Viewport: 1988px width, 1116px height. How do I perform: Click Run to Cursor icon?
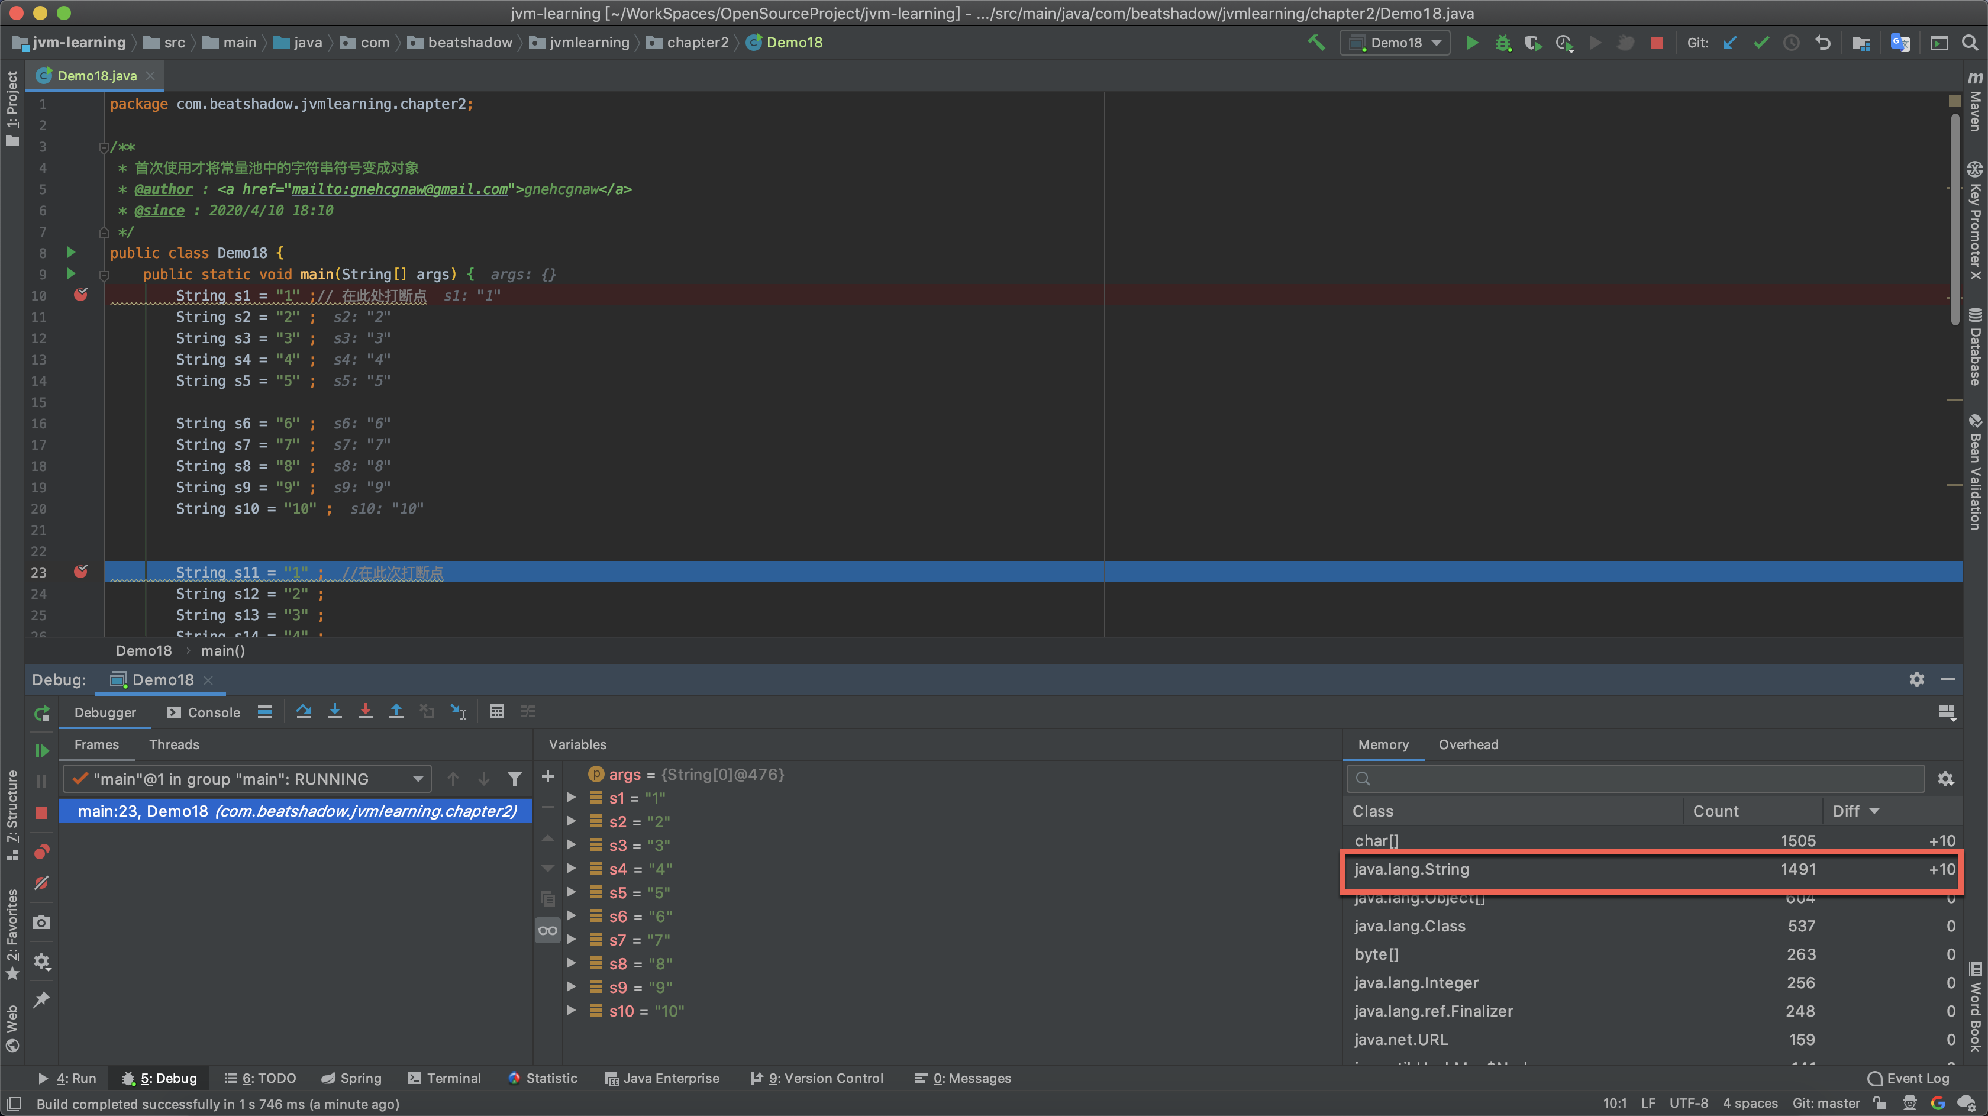click(459, 712)
